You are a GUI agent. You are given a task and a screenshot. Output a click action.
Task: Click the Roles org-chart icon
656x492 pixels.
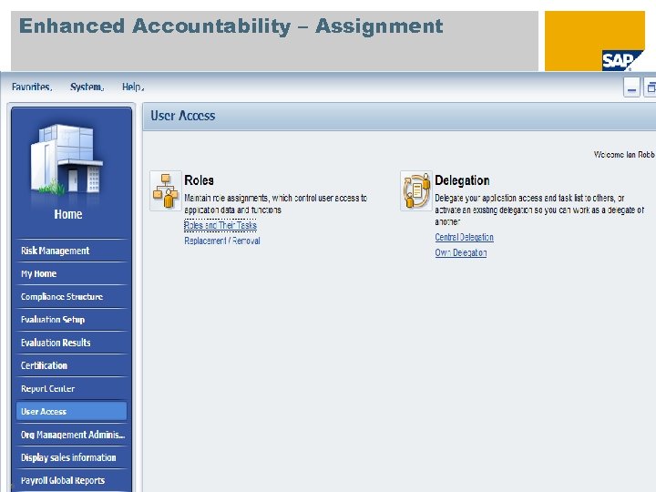coord(166,190)
